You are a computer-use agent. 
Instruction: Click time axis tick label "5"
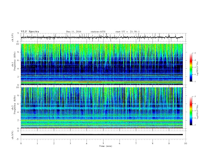click(x=103, y=143)
